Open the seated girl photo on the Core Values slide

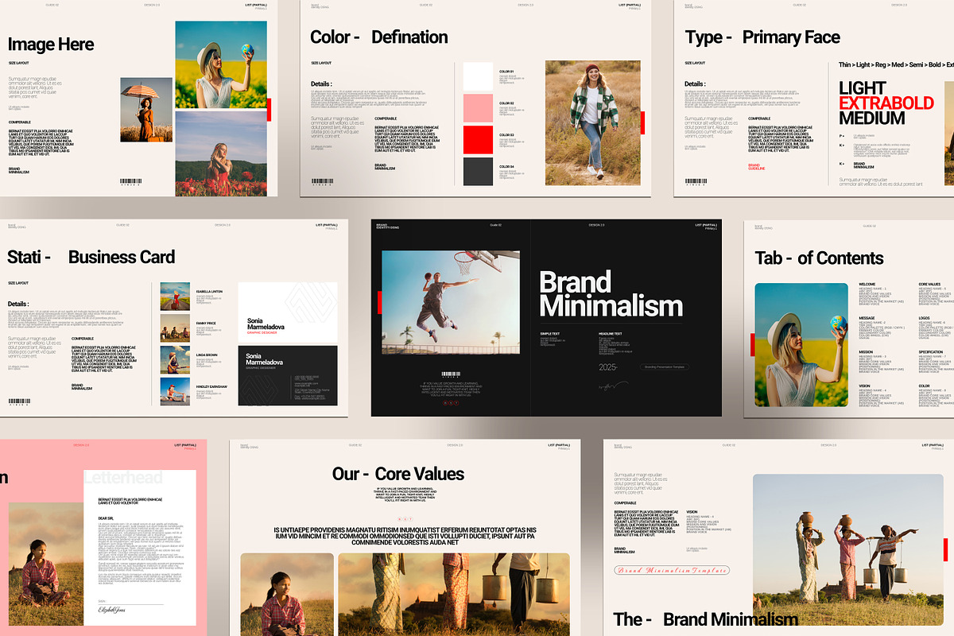[x=287, y=595]
